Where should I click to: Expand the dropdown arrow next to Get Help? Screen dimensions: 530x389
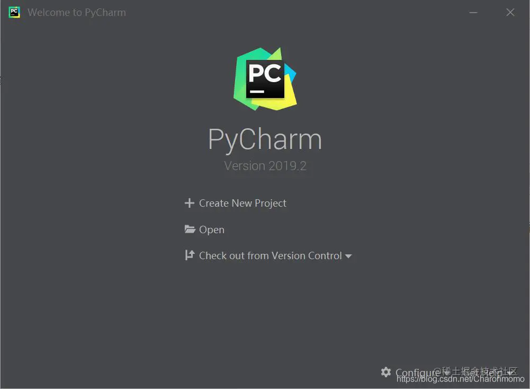[510, 373]
